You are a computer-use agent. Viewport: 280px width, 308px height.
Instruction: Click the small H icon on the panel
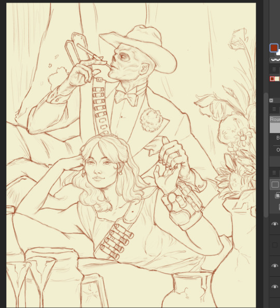(x=271, y=101)
